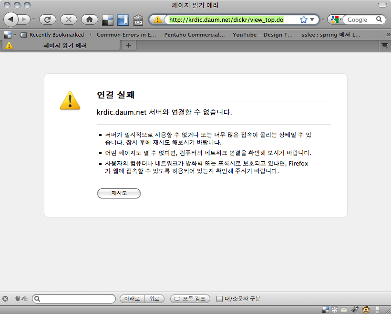Stop loading with the X button

(69, 20)
